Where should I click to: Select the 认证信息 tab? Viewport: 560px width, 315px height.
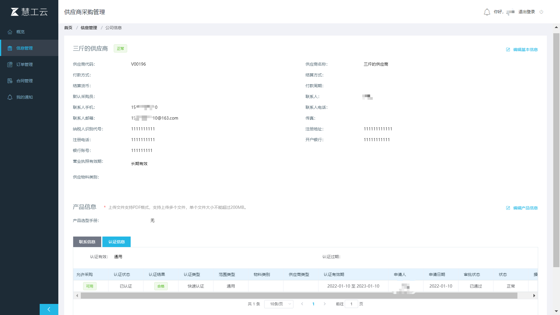116,242
